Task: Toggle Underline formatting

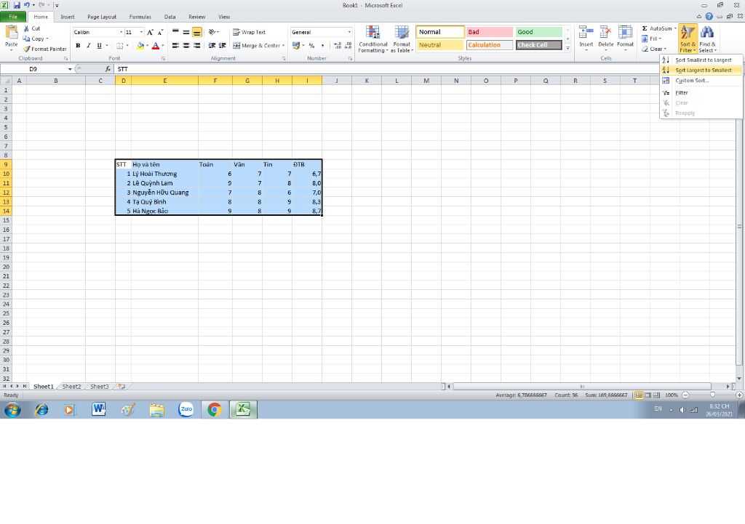Action: [99, 46]
